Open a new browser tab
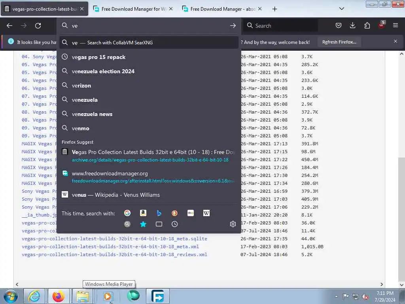Viewport: 405px width, 304px height. click(x=274, y=9)
